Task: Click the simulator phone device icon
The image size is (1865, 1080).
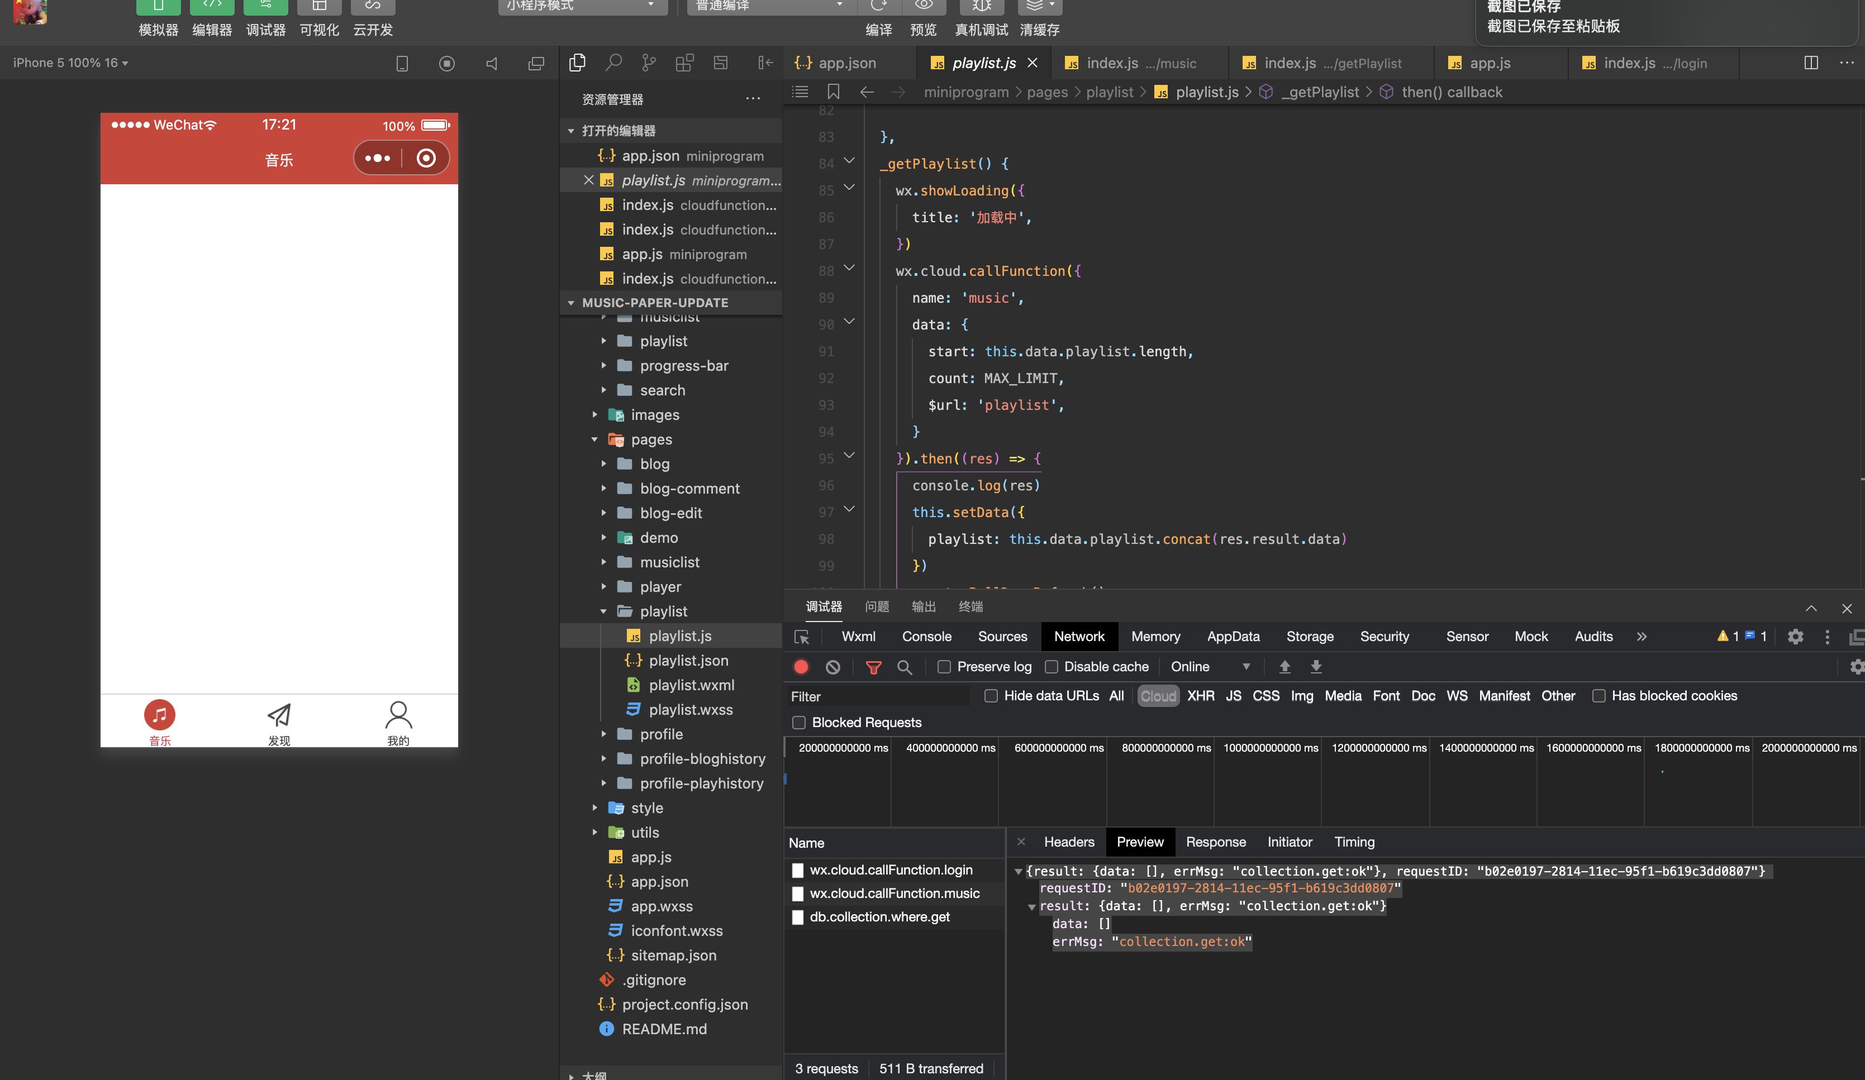Action: (x=402, y=64)
